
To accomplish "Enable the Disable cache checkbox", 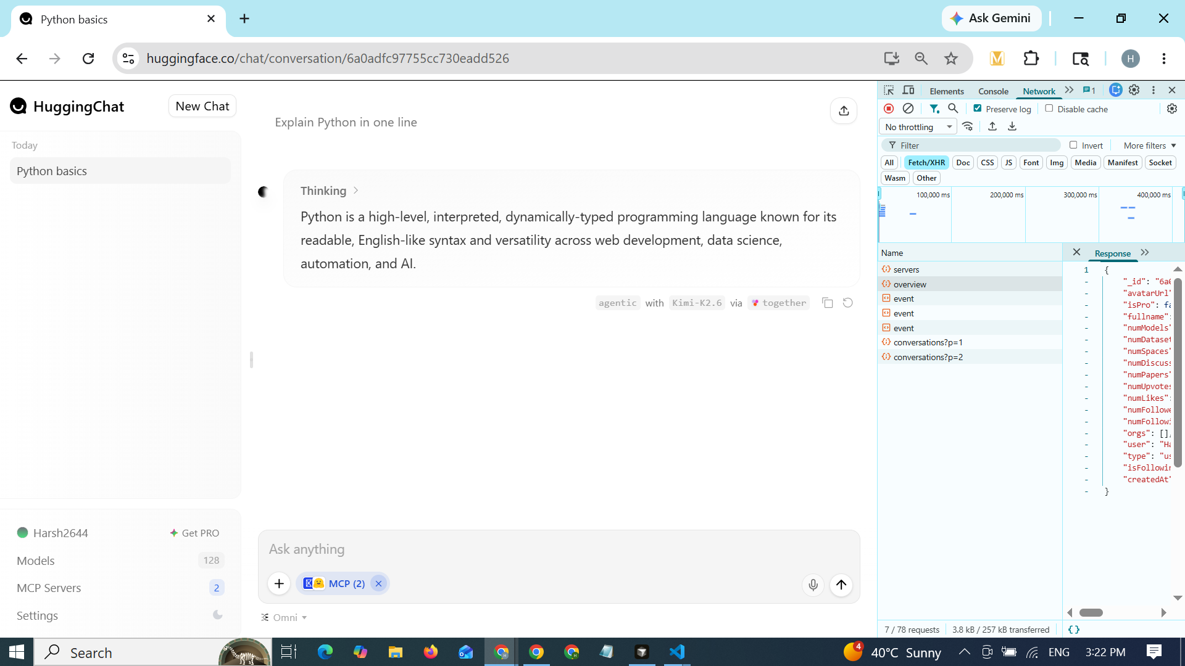I will (x=1049, y=109).
